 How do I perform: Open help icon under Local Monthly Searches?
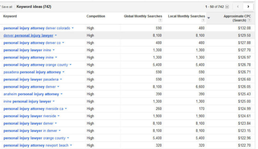coord(203,20)
